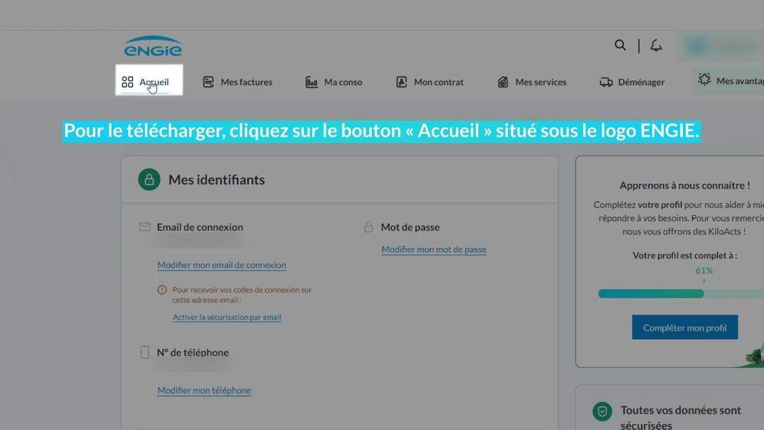Viewport: 764px width, 430px height.
Task: Open the search magnifier icon
Action: (620, 45)
